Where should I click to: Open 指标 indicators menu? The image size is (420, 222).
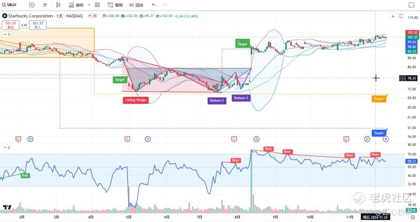point(76,5)
